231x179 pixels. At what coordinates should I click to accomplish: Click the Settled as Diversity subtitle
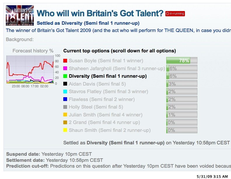pos(88,23)
